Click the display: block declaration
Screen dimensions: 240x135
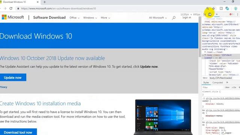(x=214, y=104)
